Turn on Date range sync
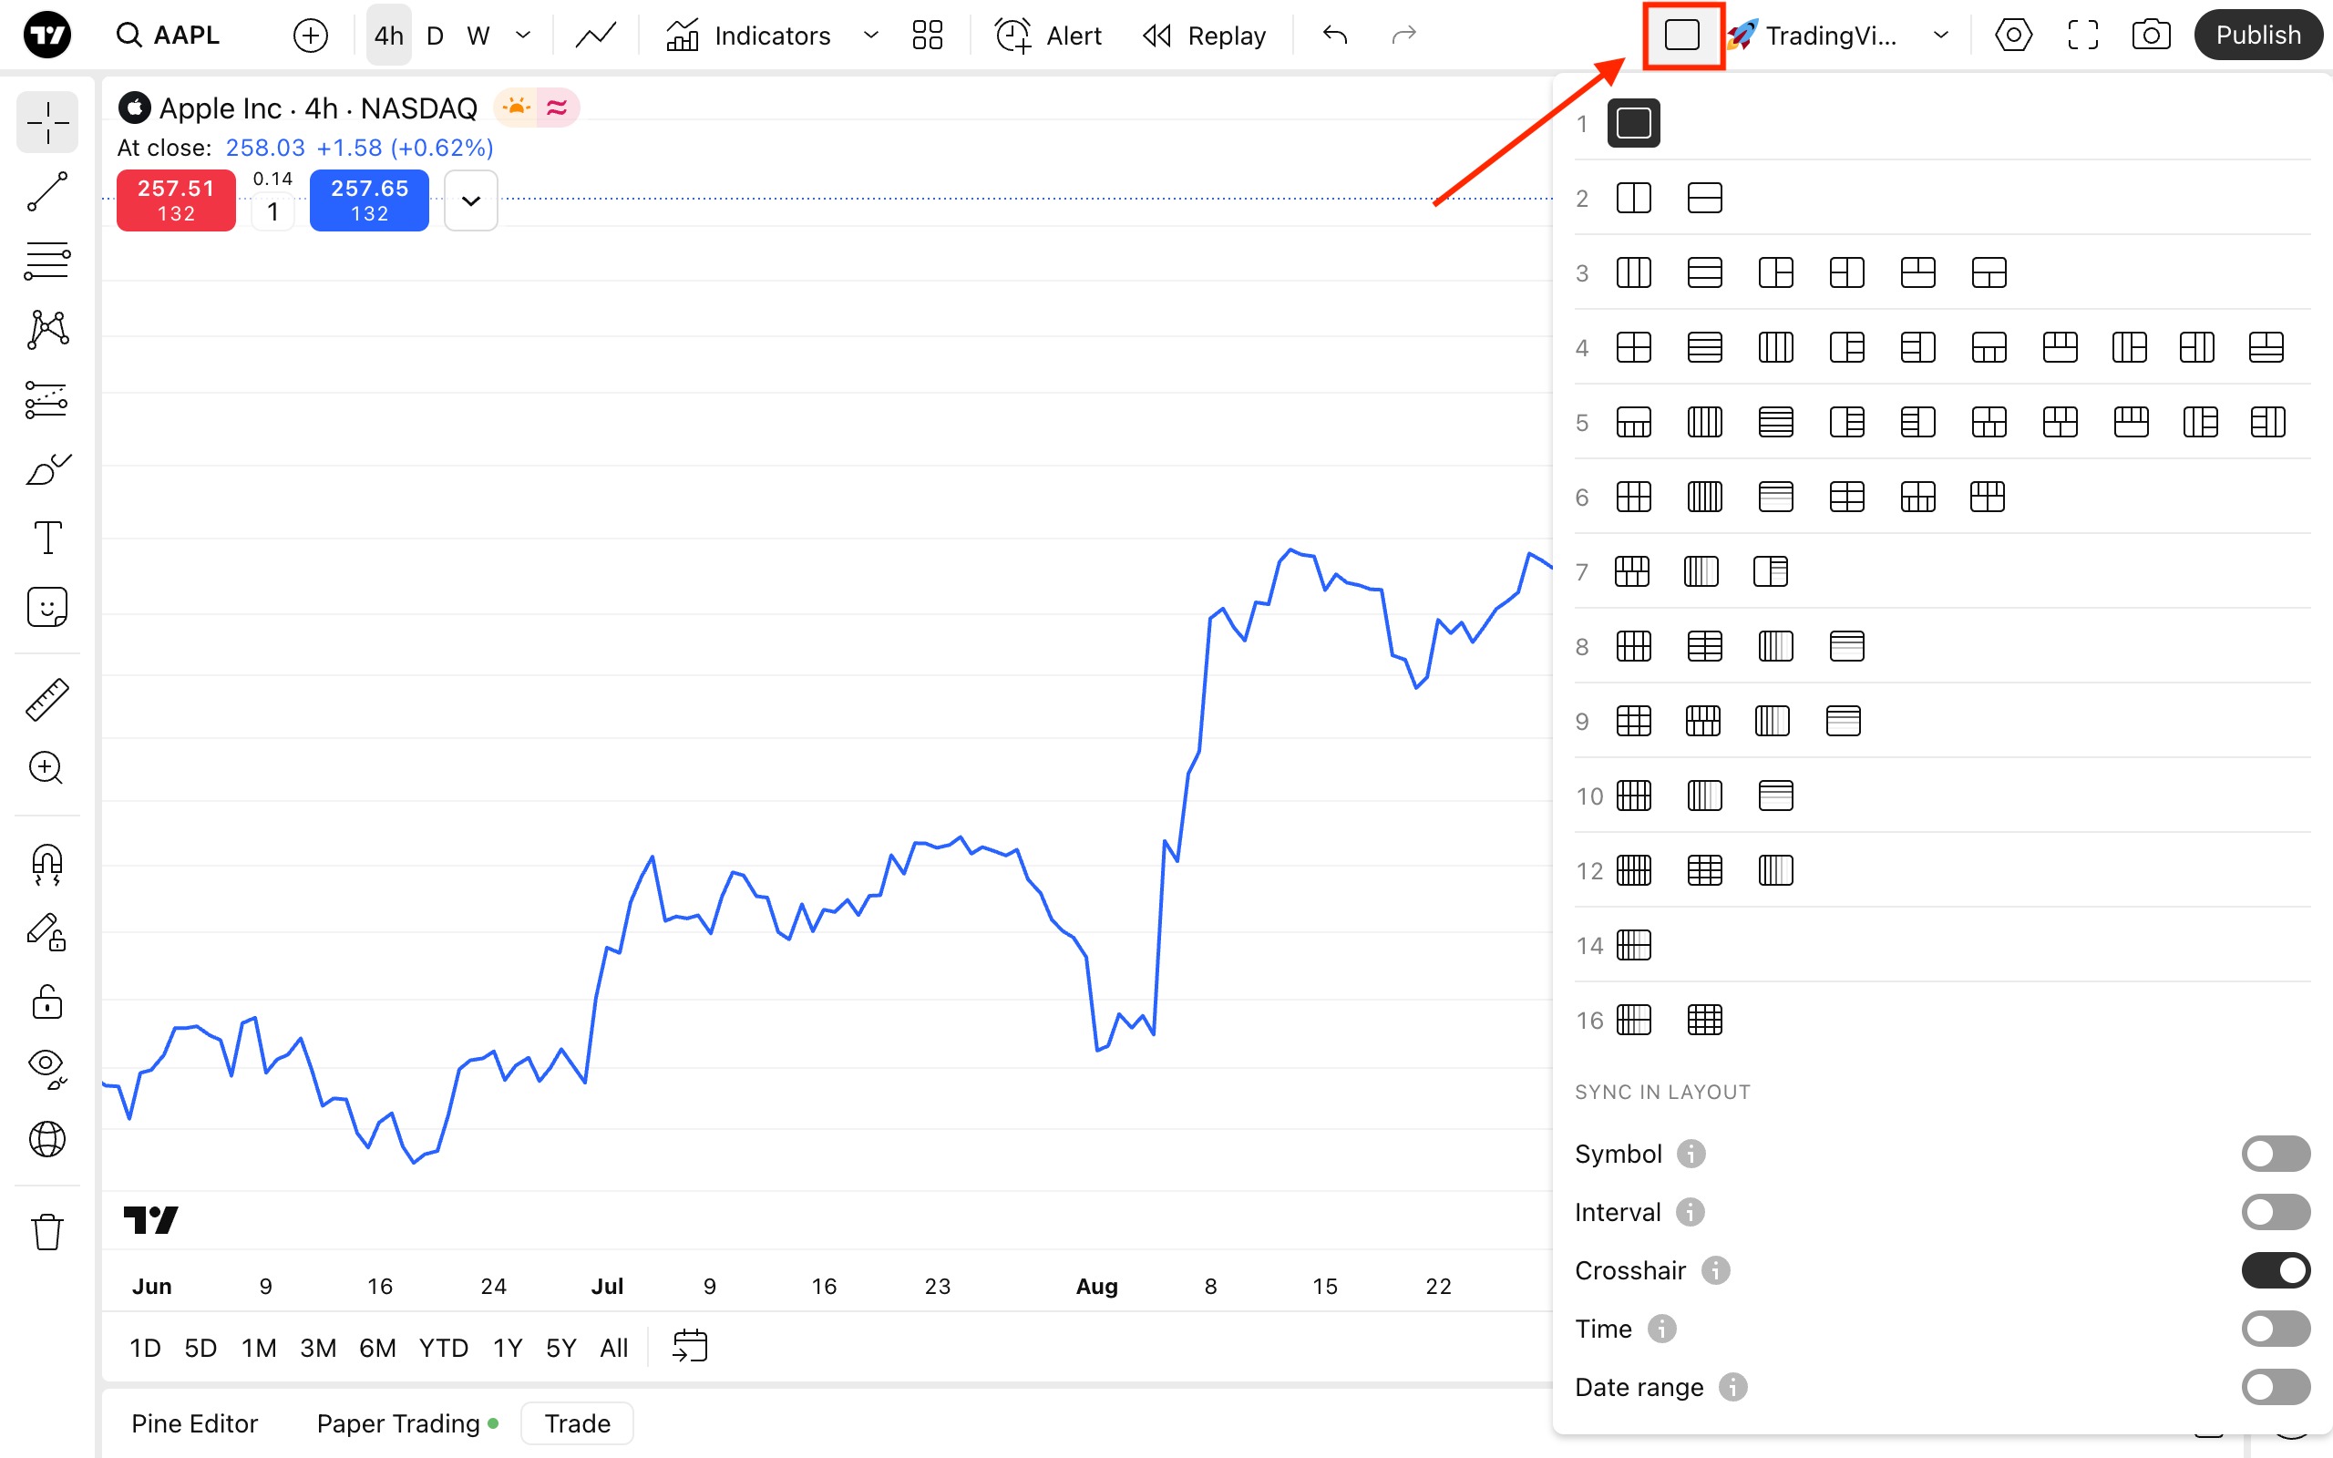2333x1458 pixels. click(2274, 1387)
